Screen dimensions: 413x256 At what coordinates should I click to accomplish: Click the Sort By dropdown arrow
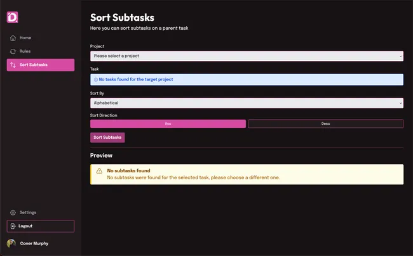click(400, 103)
